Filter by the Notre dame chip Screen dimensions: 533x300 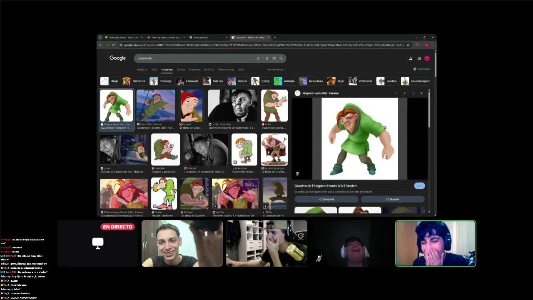[x=311, y=81]
